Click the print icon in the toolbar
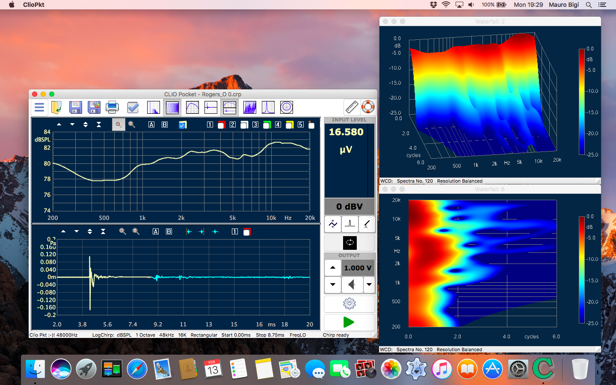 pos(113,107)
